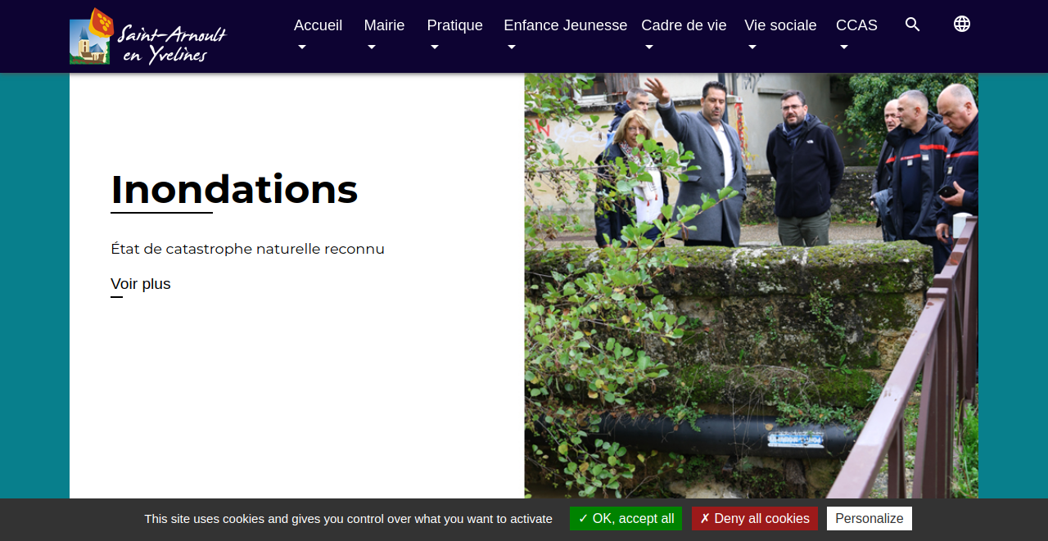Expand the arrow under Enfance Jeunesse
1048x541 pixels.
point(512,47)
